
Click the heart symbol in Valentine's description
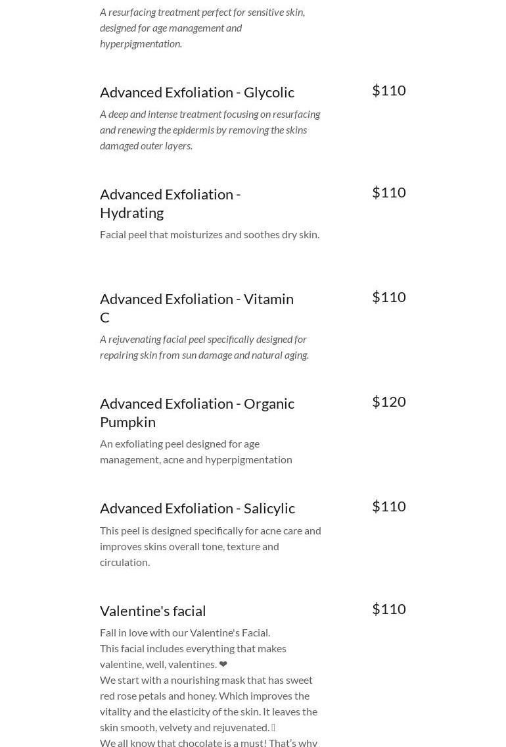tap(223, 664)
